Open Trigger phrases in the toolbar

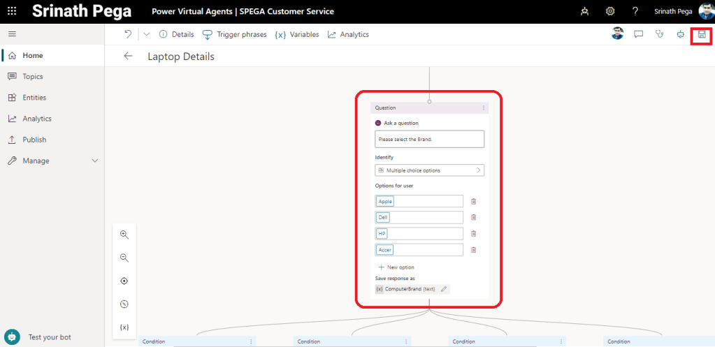[234, 34]
